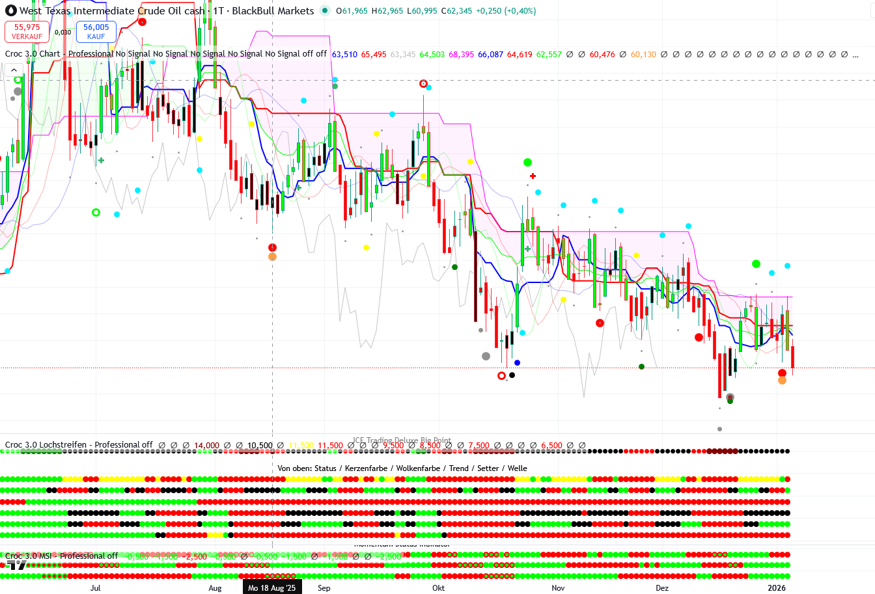
Task: Expand the Croc 3.0 Chart legend values ellipsis
Action: click(x=855, y=55)
